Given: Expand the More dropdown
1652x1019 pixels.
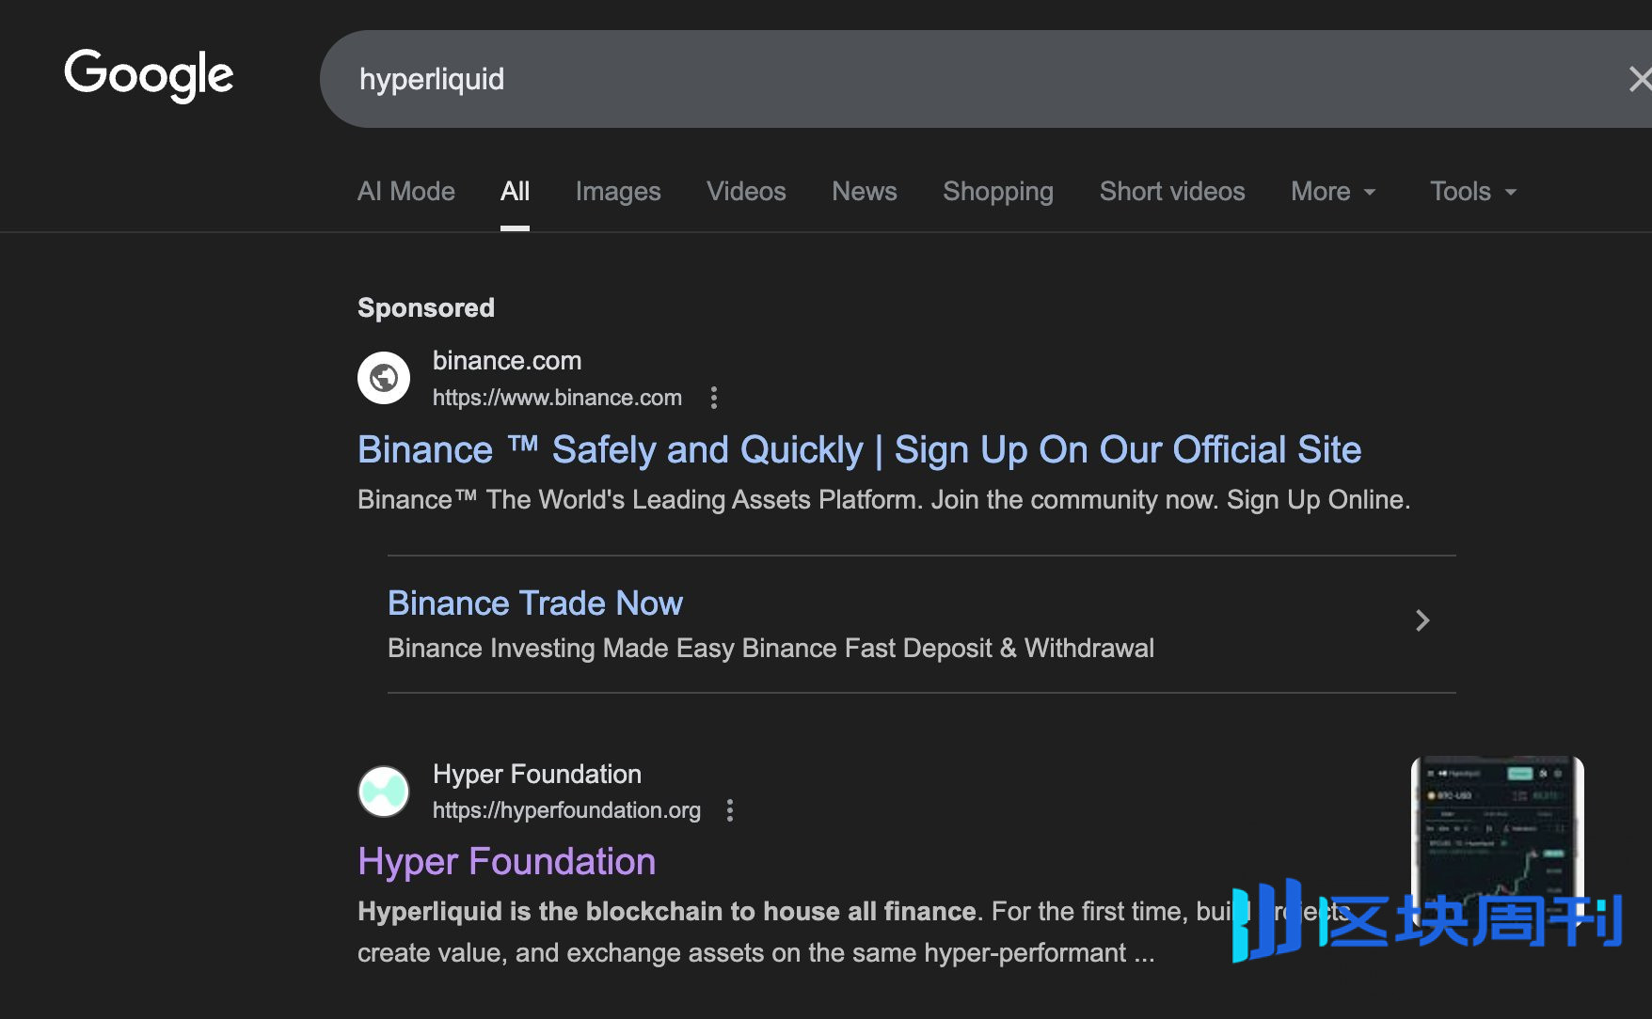Looking at the screenshot, I should [1333, 191].
